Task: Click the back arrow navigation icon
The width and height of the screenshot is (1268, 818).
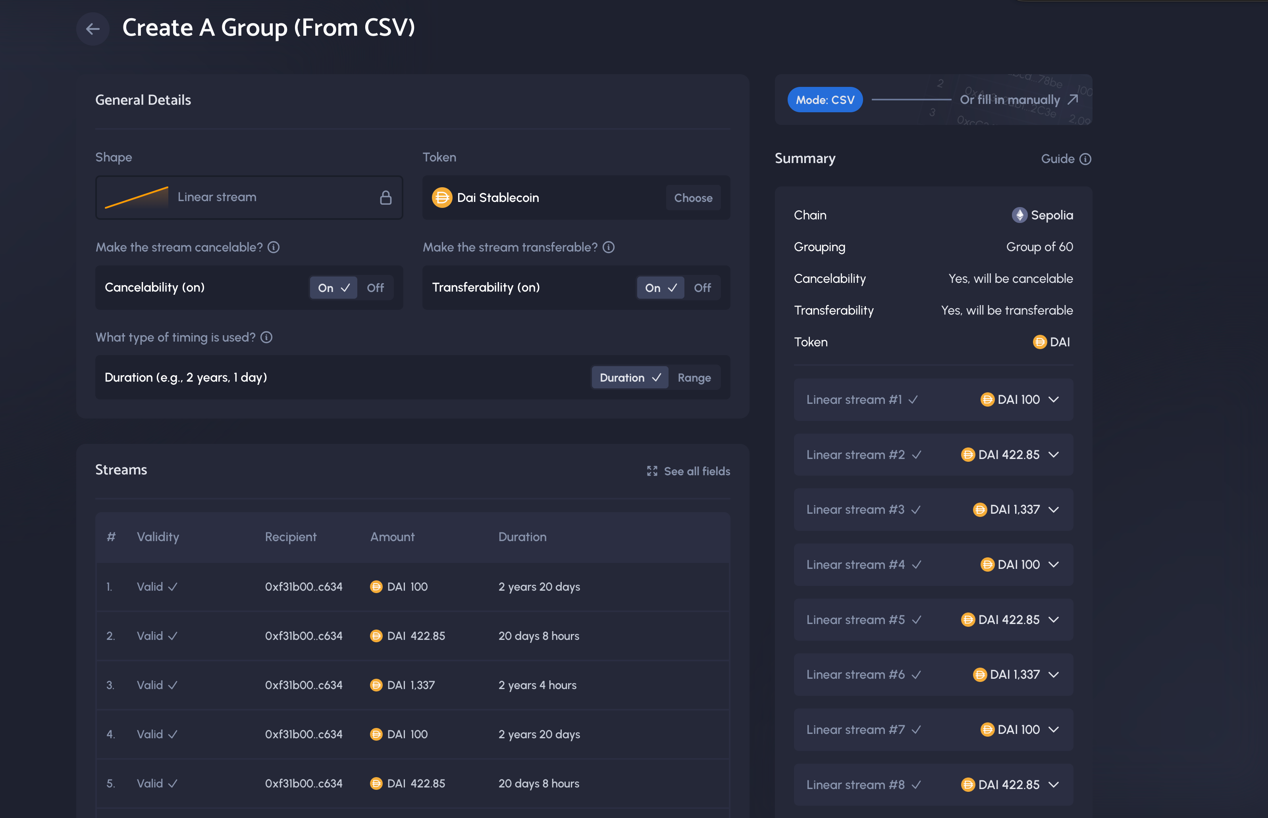Action: coord(92,29)
